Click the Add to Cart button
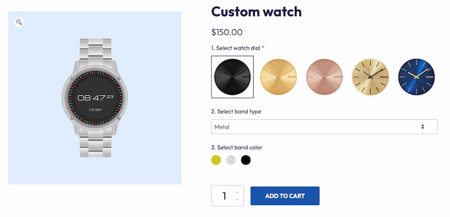The image size is (450, 217). pyautogui.click(x=285, y=196)
